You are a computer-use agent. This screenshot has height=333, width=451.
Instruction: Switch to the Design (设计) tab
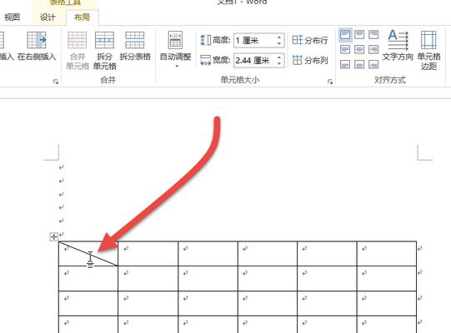pyautogui.click(x=48, y=17)
